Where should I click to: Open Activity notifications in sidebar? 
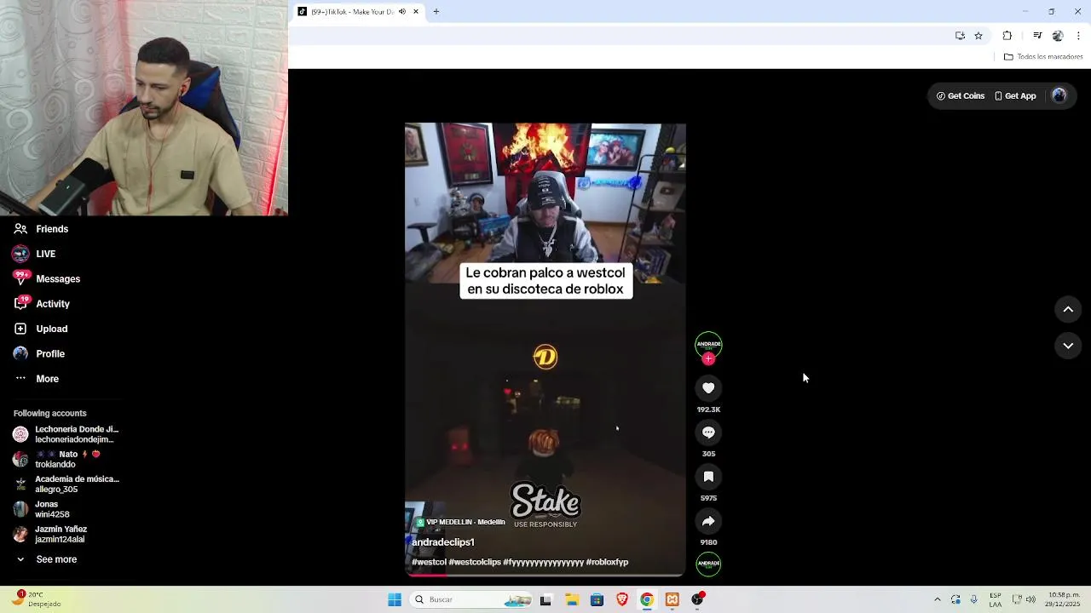coord(42,304)
